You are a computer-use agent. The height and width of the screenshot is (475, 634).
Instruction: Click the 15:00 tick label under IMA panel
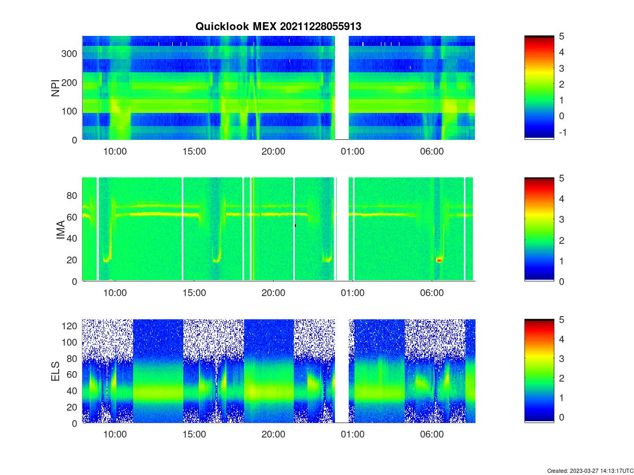pyautogui.click(x=194, y=292)
